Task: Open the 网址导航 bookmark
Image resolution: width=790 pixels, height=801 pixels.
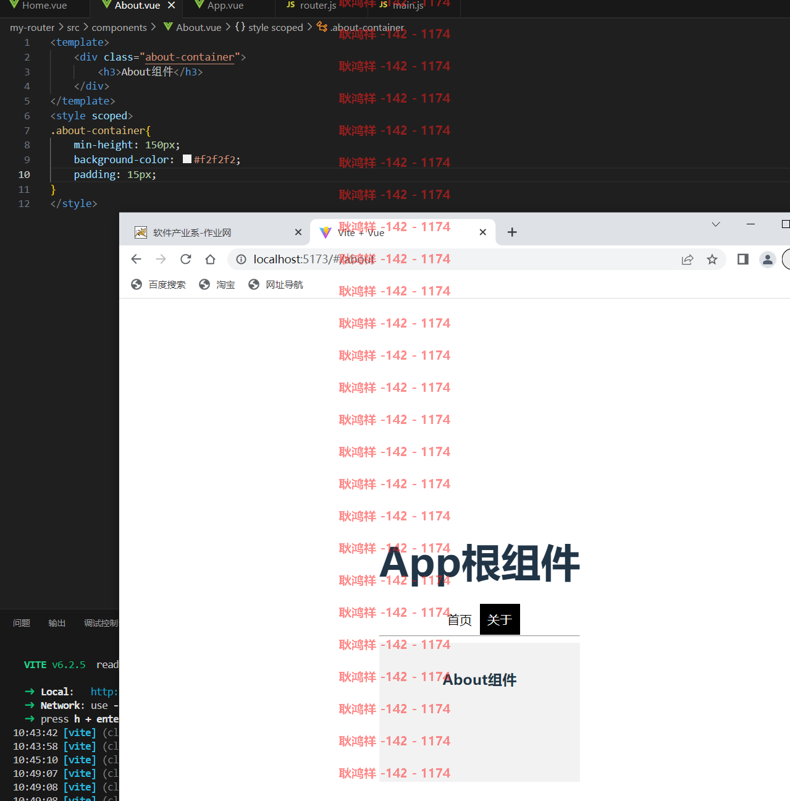Action: [275, 285]
